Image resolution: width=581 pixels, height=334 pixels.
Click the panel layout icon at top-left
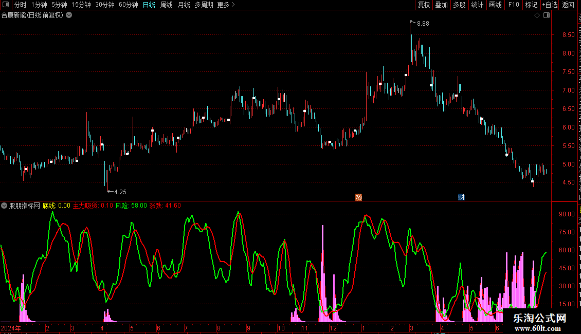(x=6, y=5)
